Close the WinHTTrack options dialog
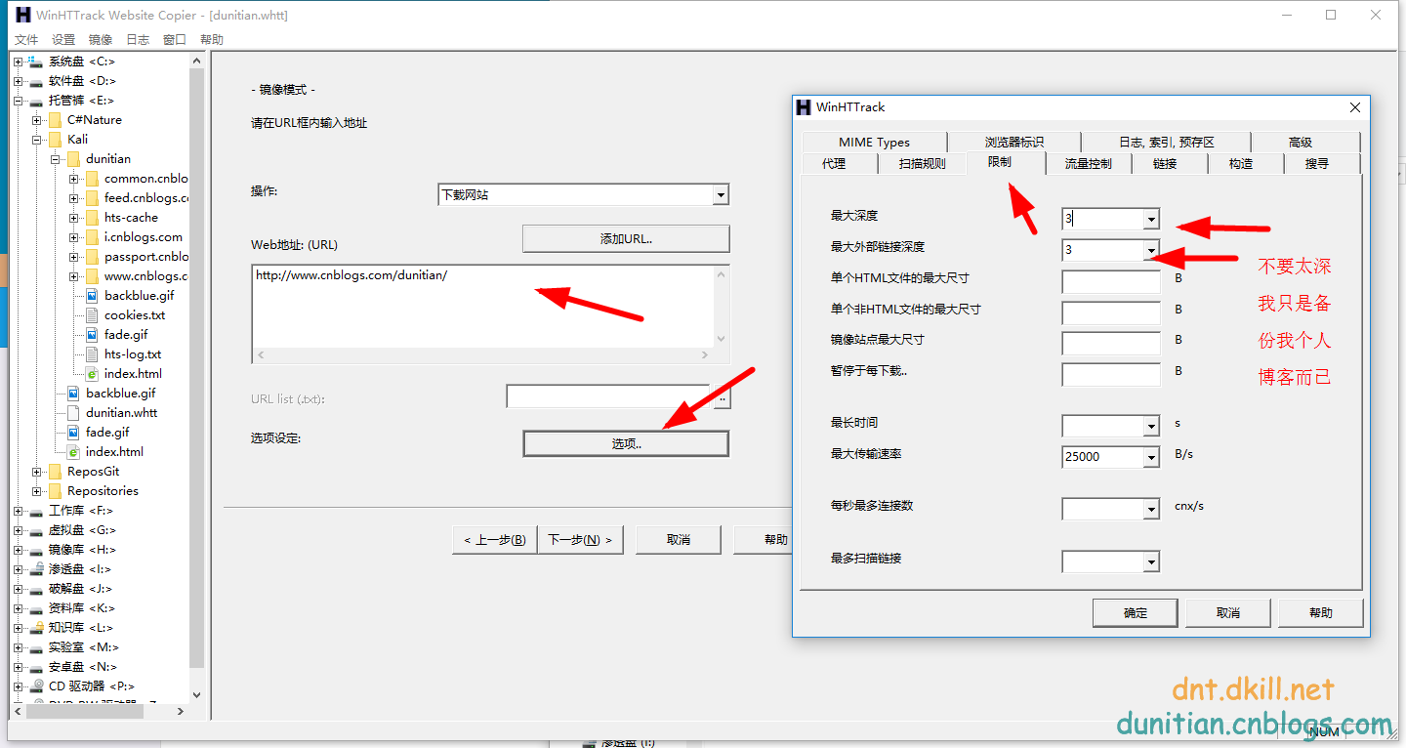Screen dimensions: 1406x748 (1354, 107)
